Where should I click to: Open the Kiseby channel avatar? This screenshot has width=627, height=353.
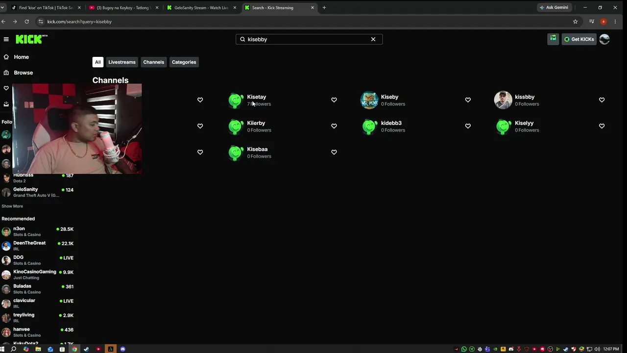coord(369,100)
